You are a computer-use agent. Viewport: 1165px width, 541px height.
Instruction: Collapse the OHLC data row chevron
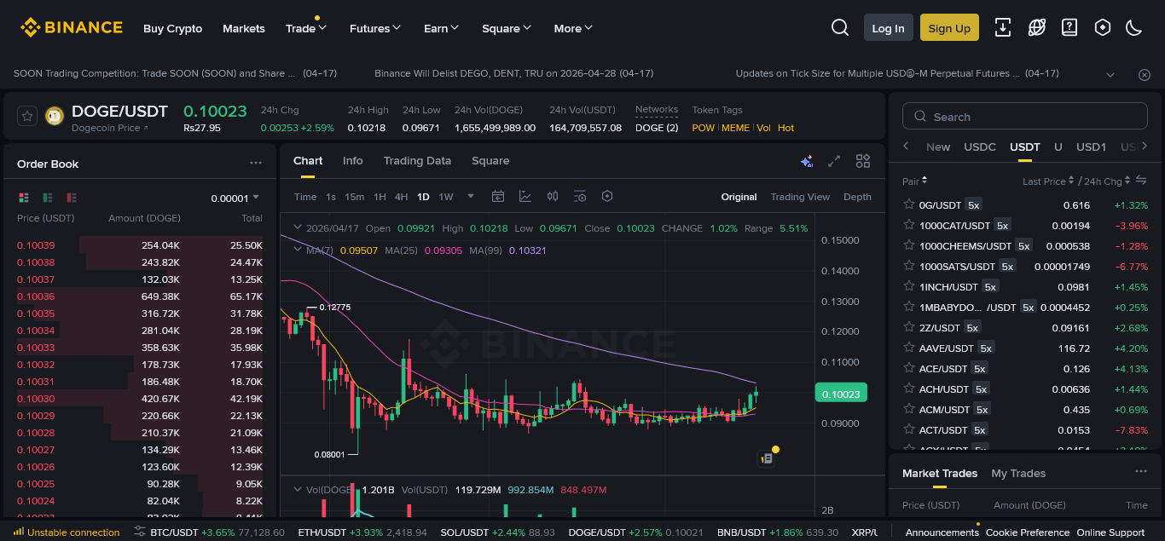298,227
